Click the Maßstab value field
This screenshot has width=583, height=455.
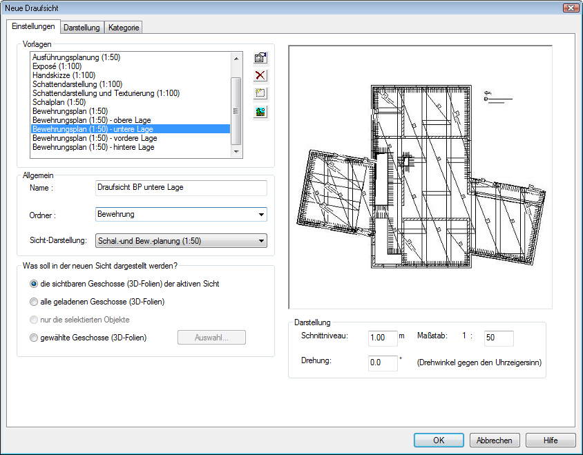[x=499, y=338]
